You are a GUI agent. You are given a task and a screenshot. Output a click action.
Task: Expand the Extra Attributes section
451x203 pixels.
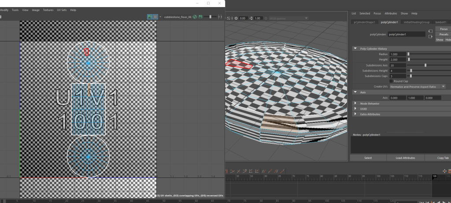(355, 114)
